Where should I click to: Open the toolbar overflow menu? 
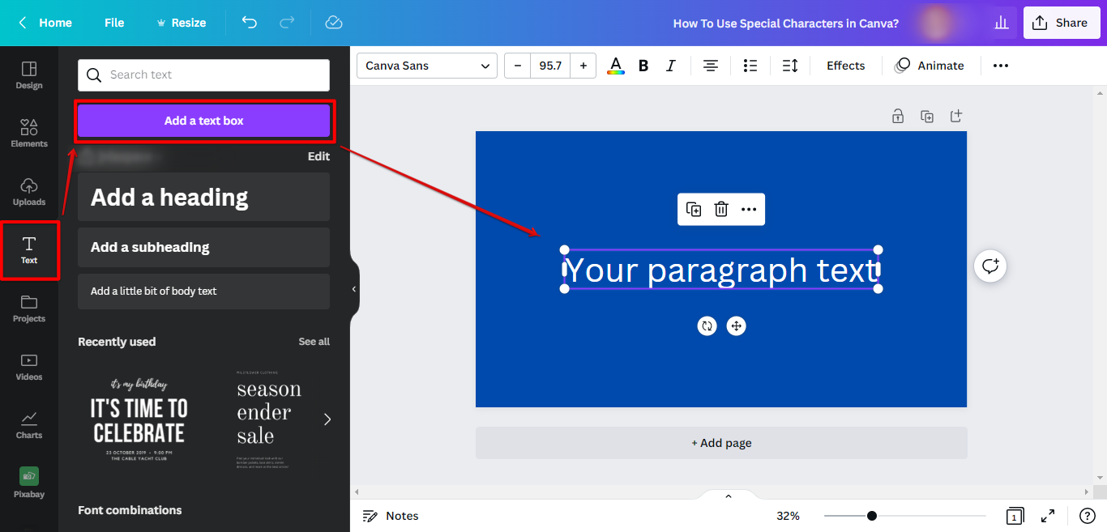tap(999, 66)
